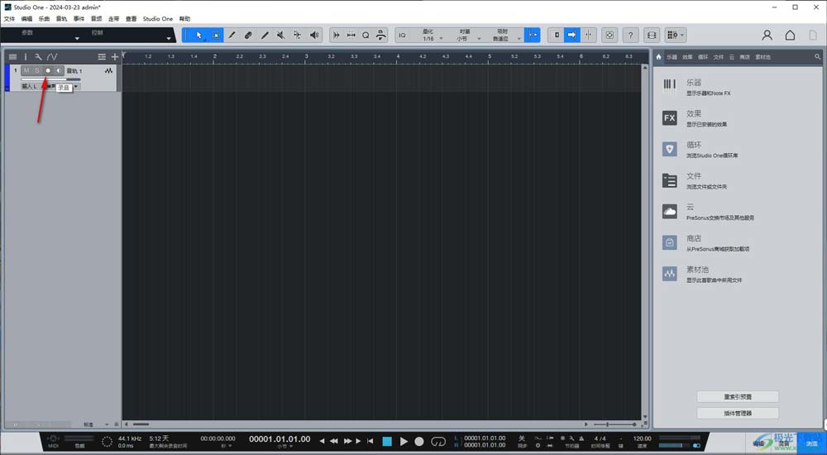Viewport: 827px width, 455px height.
Task: Open the 文件 menu
Action: point(9,18)
